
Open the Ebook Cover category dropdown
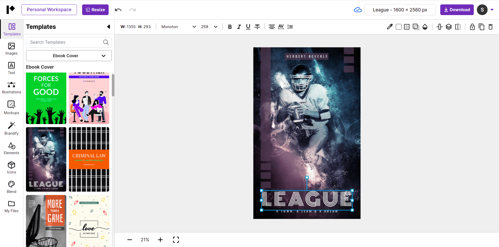pyautogui.click(x=69, y=55)
